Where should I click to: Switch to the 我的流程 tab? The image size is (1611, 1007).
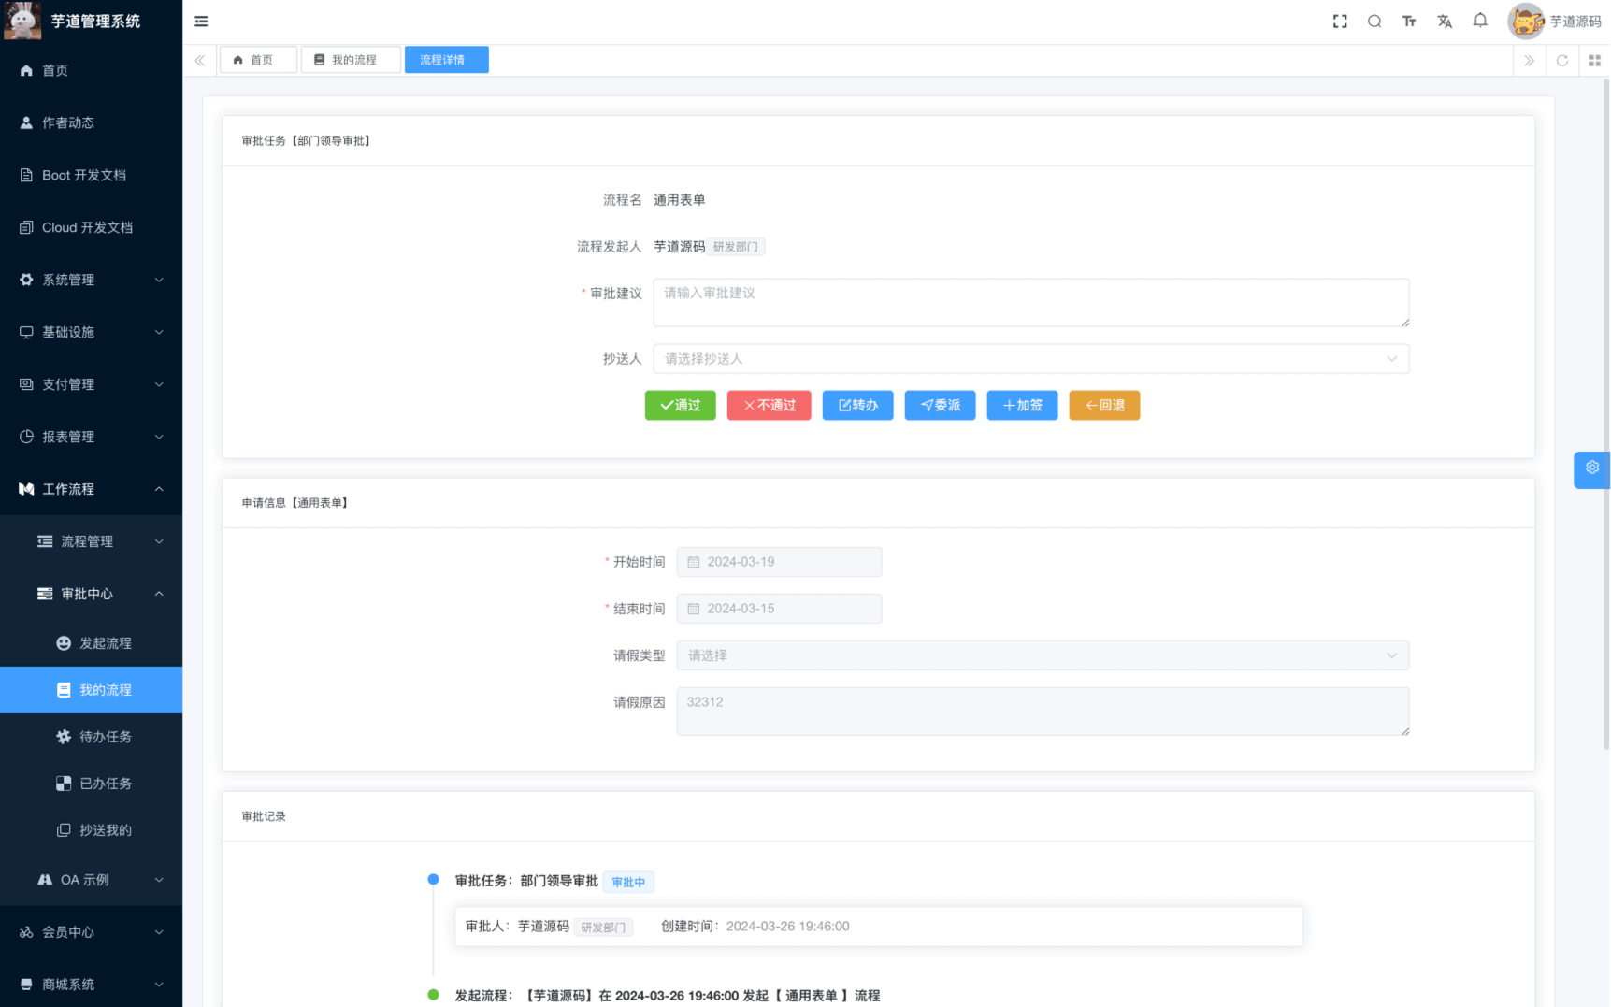[352, 60]
